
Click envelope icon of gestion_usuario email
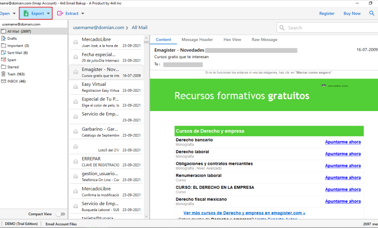pyautogui.click(x=76, y=177)
